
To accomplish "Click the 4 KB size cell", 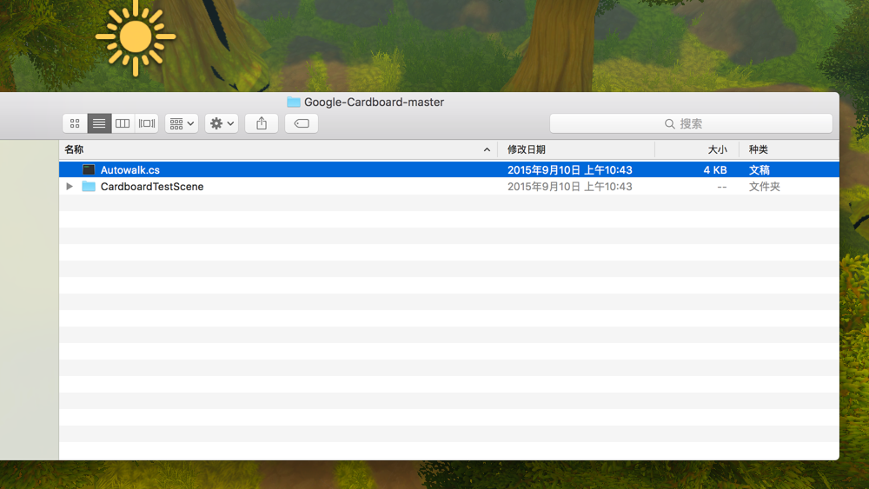I will pos(715,170).
